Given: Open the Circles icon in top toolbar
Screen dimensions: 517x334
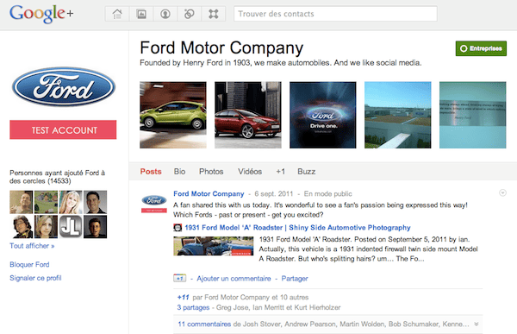Looking at the screenshot, I should coord(190,14).
